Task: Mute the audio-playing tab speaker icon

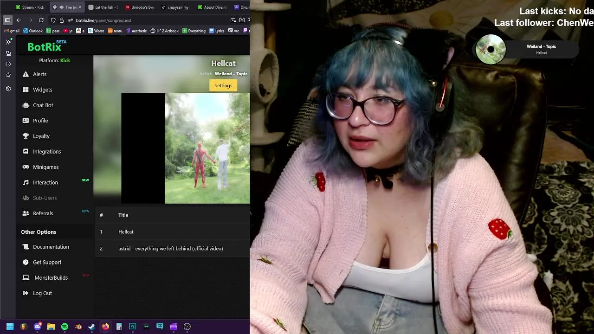Action: pos(61,7)
